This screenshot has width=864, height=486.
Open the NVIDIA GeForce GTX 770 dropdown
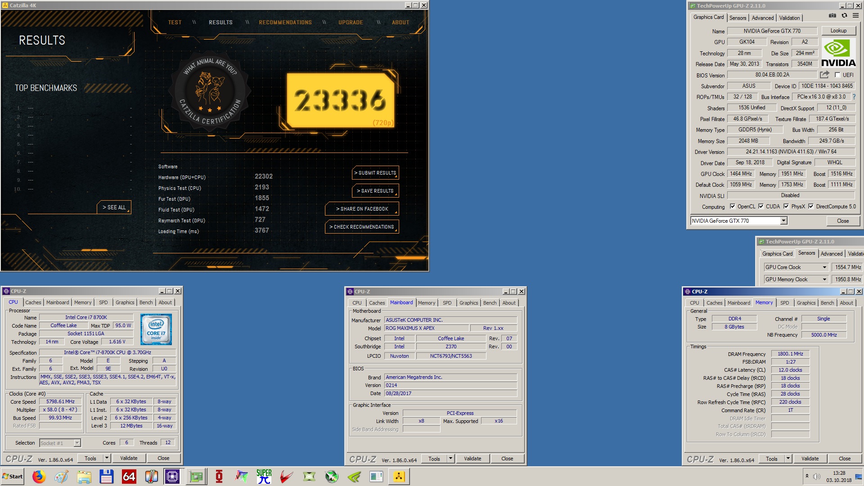[x=783, y=221]
